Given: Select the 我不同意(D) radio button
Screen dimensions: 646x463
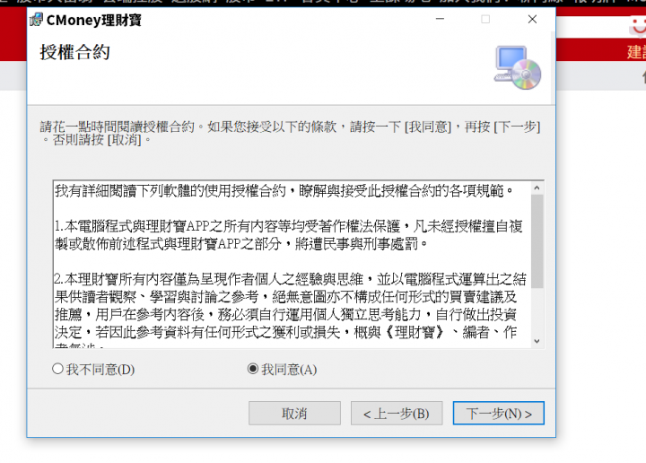Looking at the screenshot, I should tap(57, 369).
